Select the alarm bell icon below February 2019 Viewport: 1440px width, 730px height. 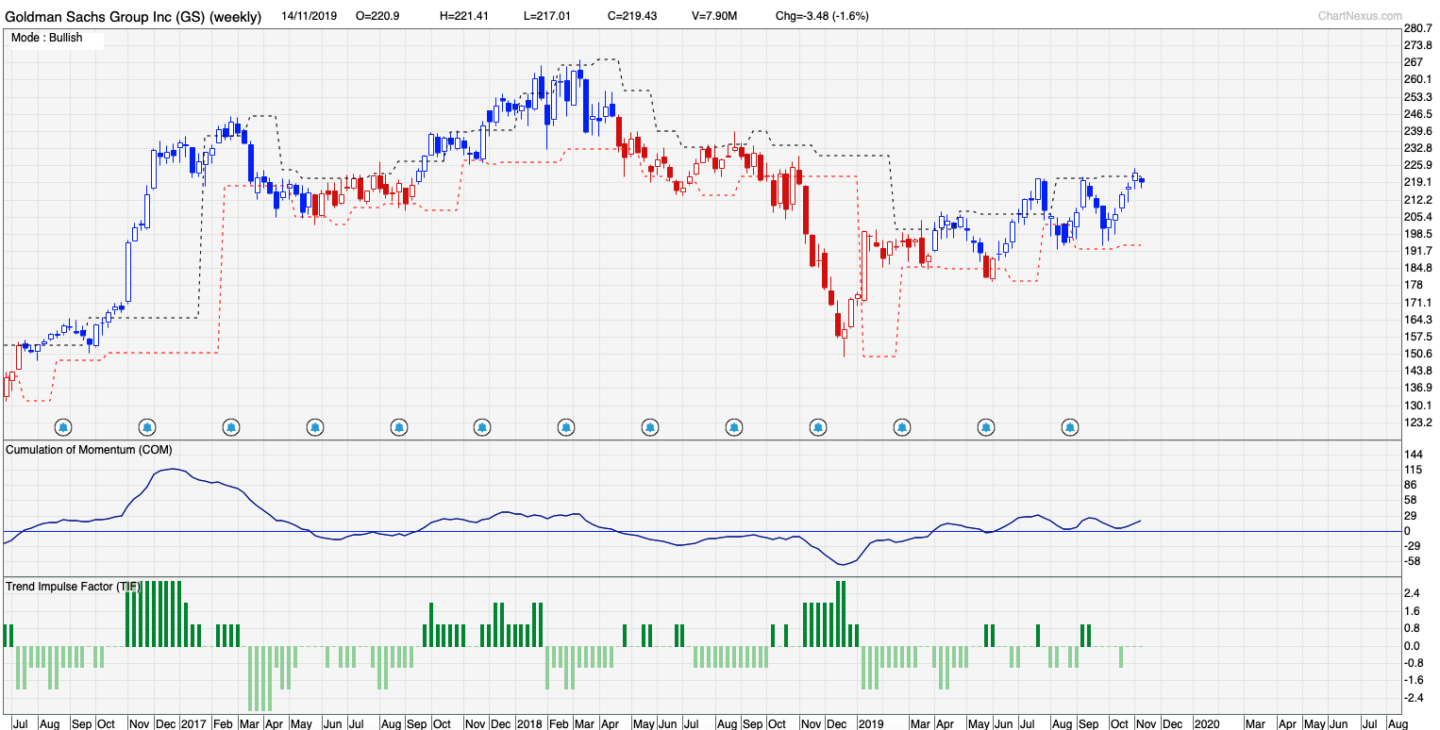(x=817, y=426)
